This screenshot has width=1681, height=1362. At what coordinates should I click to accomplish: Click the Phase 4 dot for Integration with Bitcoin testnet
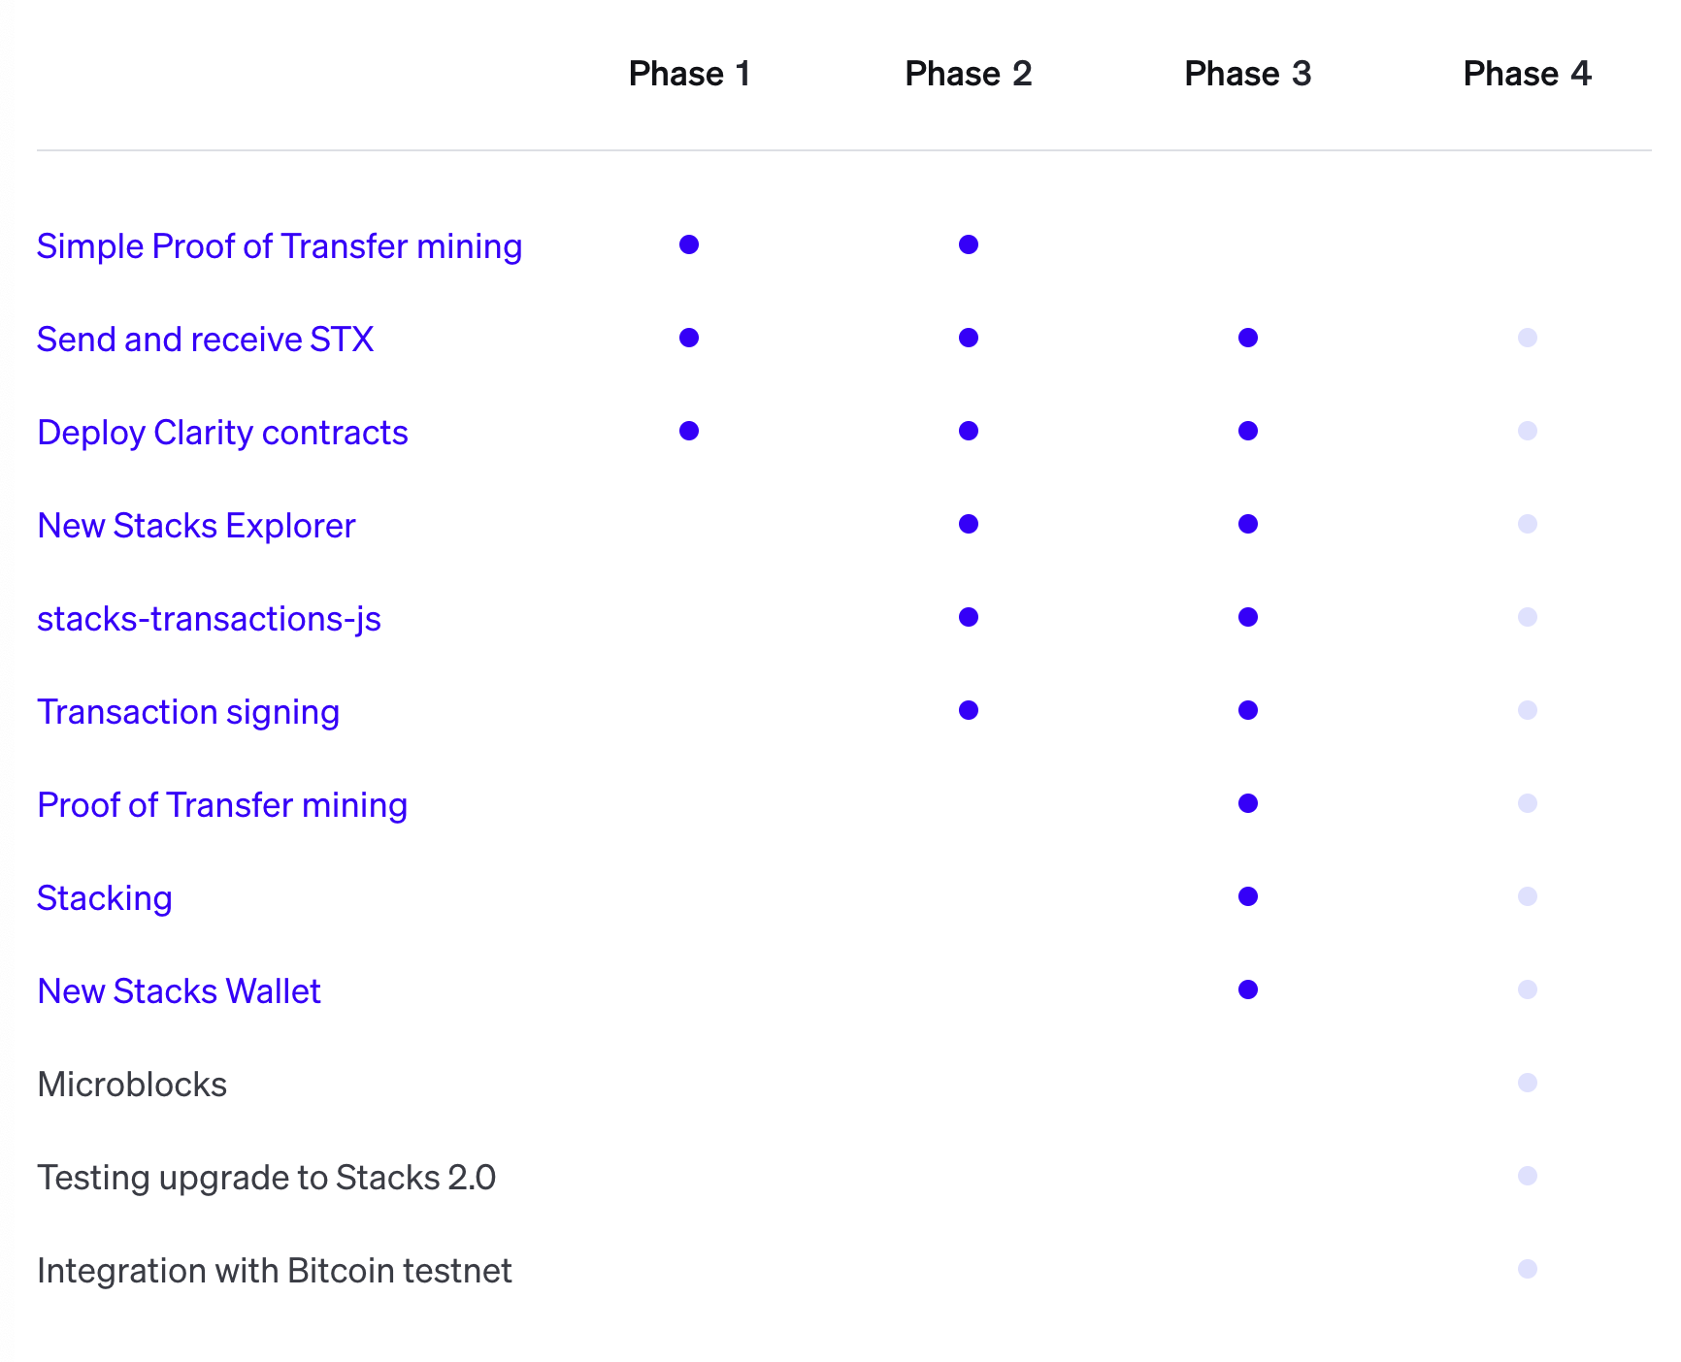[1528, 1269]
